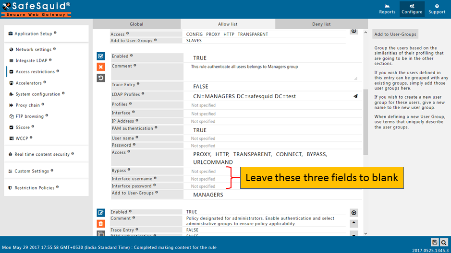Screen dimensions: 451x253
Task: Click the rule list scrollbar thumb
Action: tap(366, 122)
